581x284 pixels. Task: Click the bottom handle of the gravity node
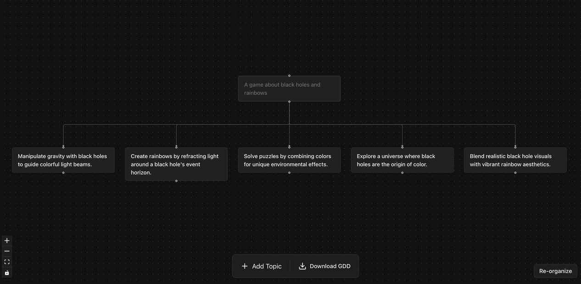click(63, 172)
